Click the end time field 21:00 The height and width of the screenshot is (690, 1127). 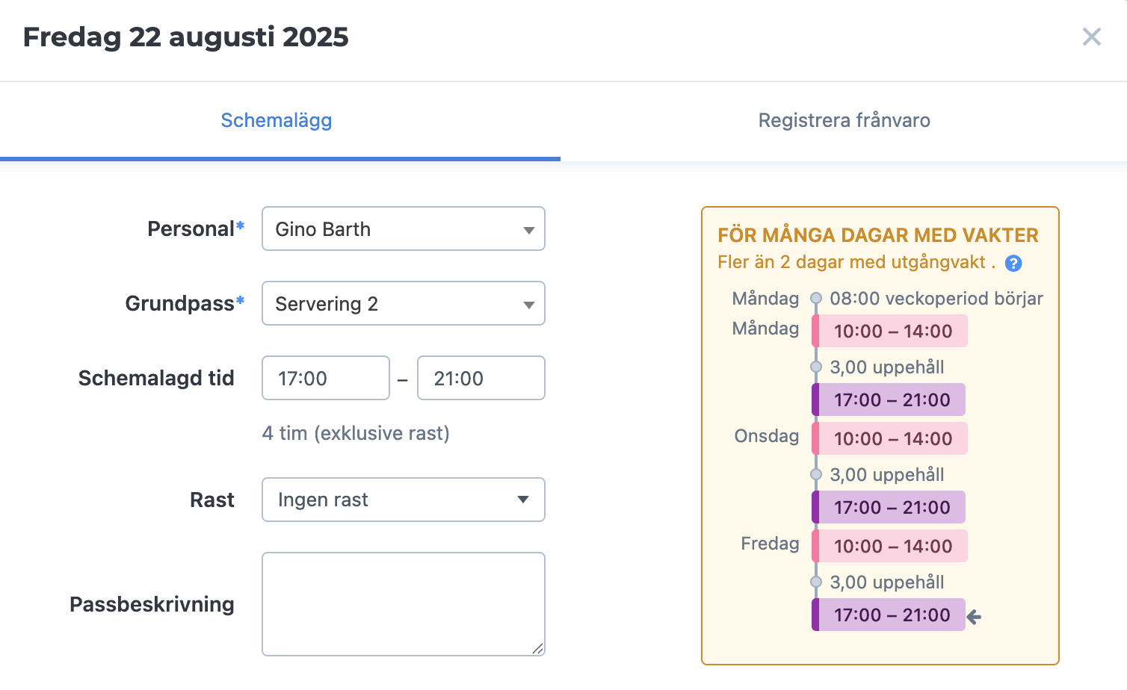coord(481,379)
